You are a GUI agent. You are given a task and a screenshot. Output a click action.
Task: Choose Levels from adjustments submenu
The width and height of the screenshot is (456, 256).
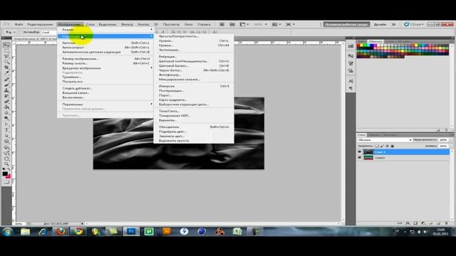[194, 41]
